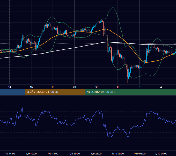The image size is (176, 156).
Task: Click the 22 hour axis label
Action: pos(96,87)
